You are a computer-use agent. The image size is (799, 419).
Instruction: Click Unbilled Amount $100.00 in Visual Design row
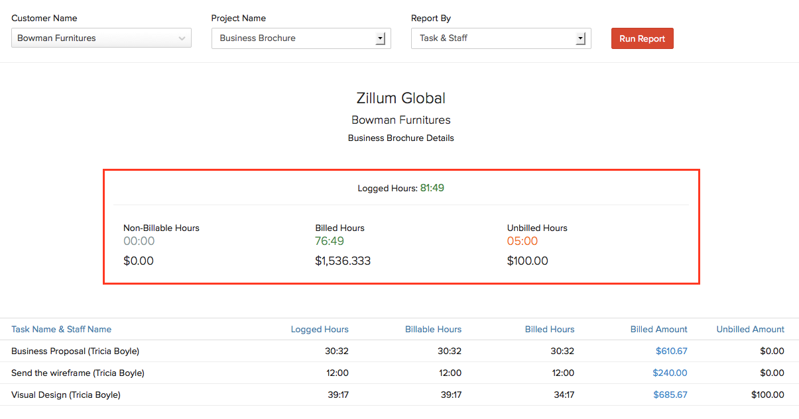768,395
